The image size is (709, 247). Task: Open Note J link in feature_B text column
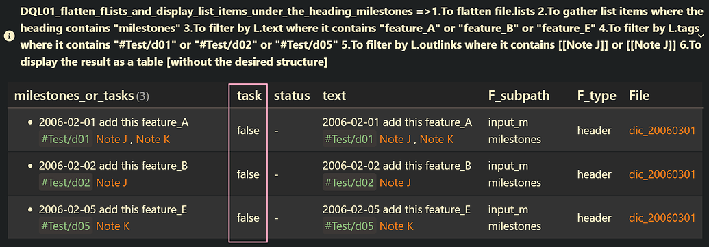coord(395,183)
